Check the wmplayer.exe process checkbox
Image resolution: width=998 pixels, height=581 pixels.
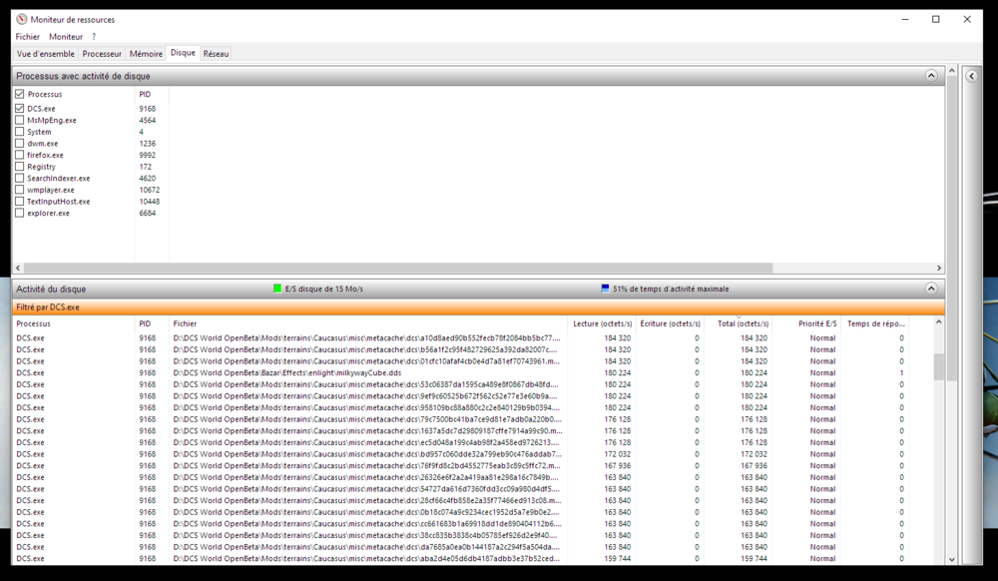(20, 189)
